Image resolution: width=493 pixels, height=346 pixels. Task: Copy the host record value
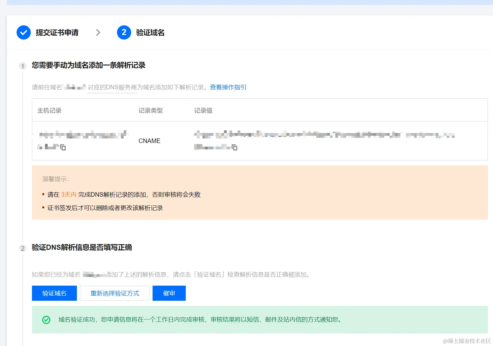pyautogui.click(x=63, y=147)
